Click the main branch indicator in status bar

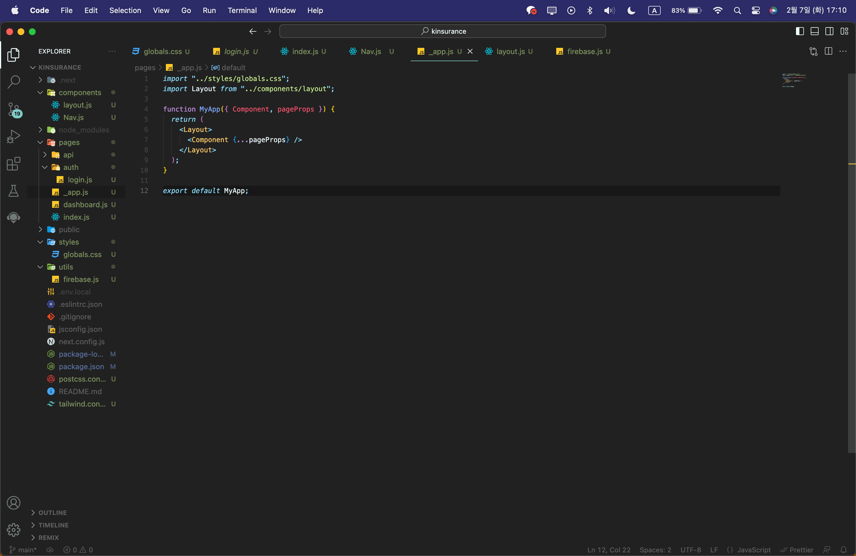tap(23, 549)
